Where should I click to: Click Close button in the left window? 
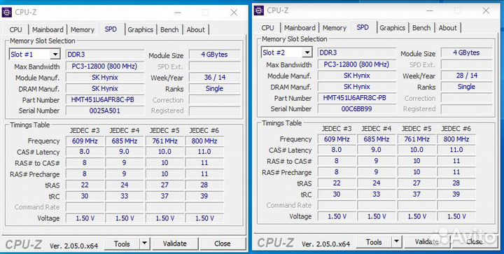[223, 244]
